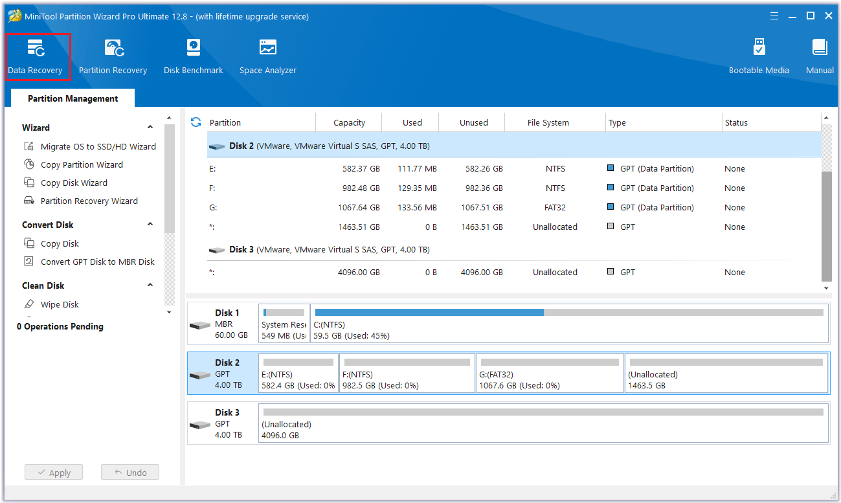Viewport: 841px width, 503px height.
Task: Collapse the Wizard section
Action: click(150, 128)
